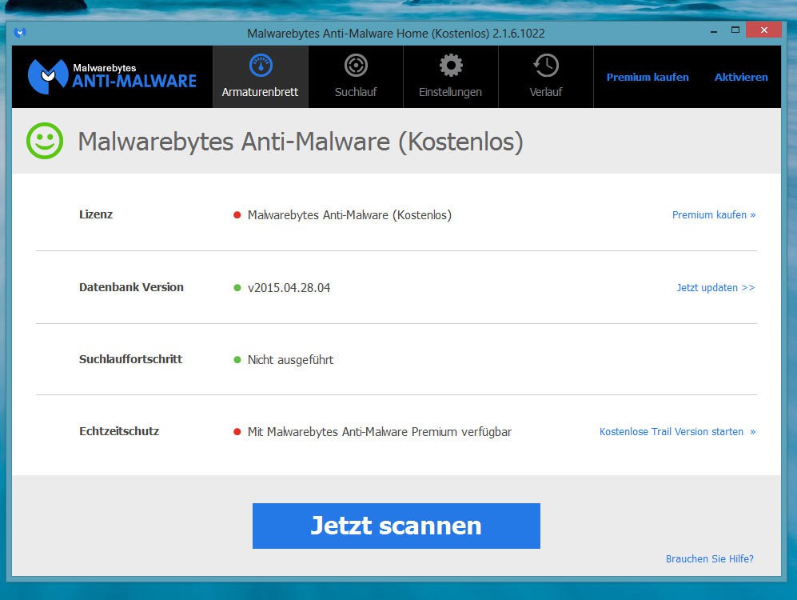Viewport: 797px width, 600px height.
Task: Click the small Malwarebytes title bar icon
Action: click(x=20, y=33)
